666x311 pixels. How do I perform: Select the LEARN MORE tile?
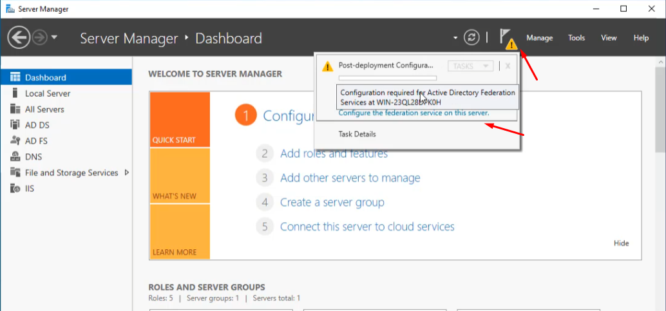(180, 232)
